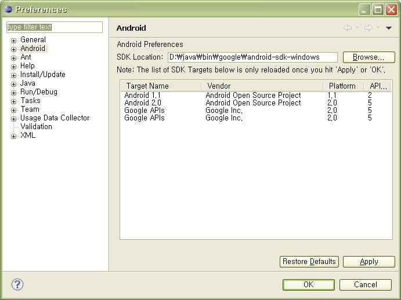This screenshot has height=300, width=401.
Task: Click the API level column header
Action: [x=377, y=86]
